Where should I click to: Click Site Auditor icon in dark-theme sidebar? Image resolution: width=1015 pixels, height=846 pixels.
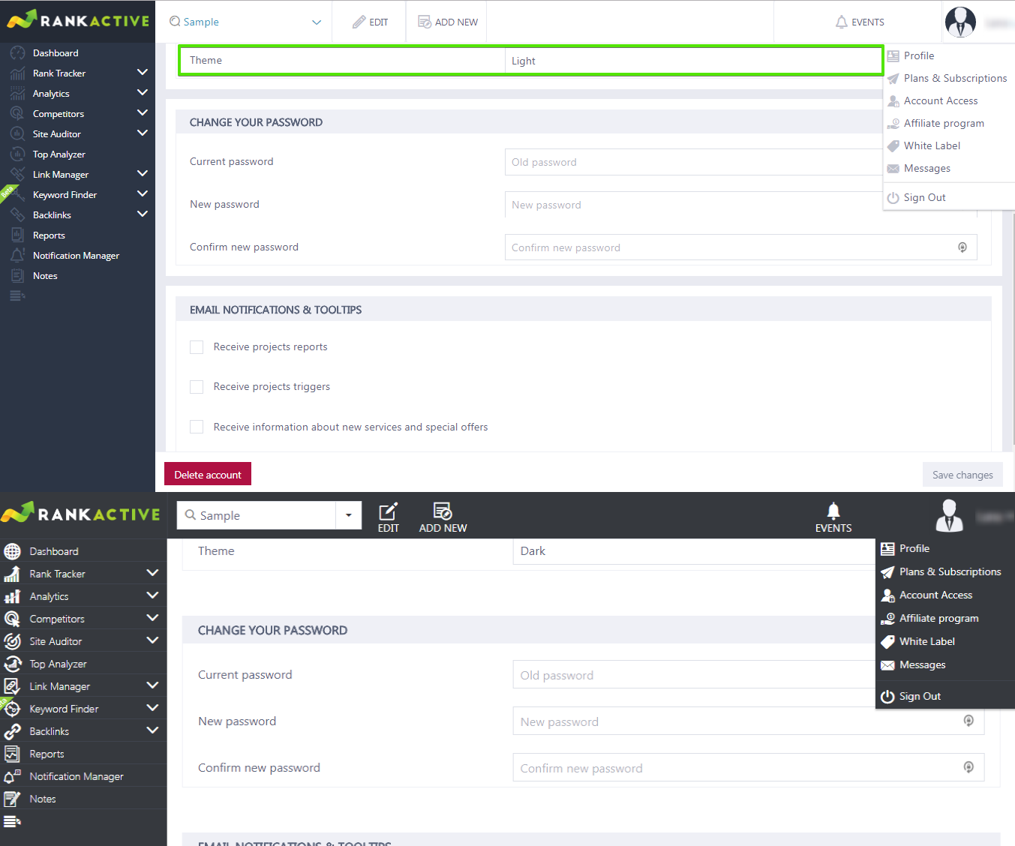pyautogui.click(x=12, y=641)
